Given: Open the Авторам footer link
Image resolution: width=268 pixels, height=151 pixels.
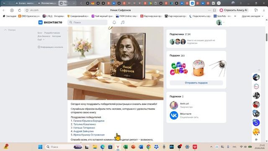Looking at the screenshot, I should (x=57, y=36).
